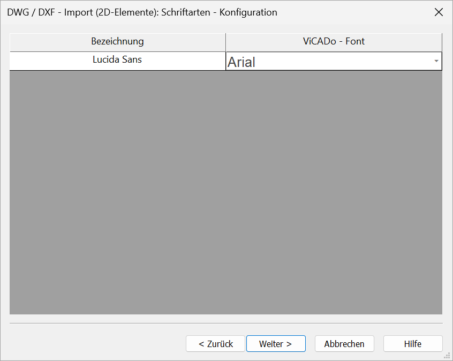The image size is (453, 361).
Task: Click the Arial font combo box
Action: 334,61
